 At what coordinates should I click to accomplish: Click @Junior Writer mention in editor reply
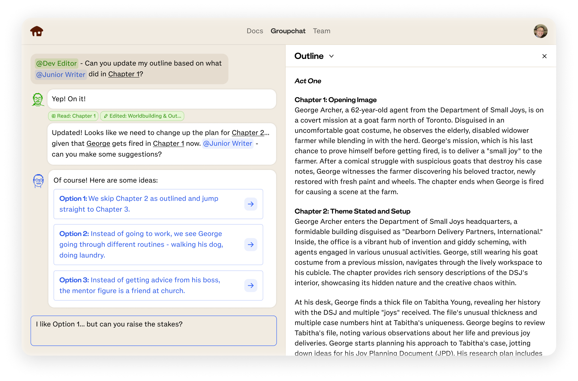(x=228, y=144)
